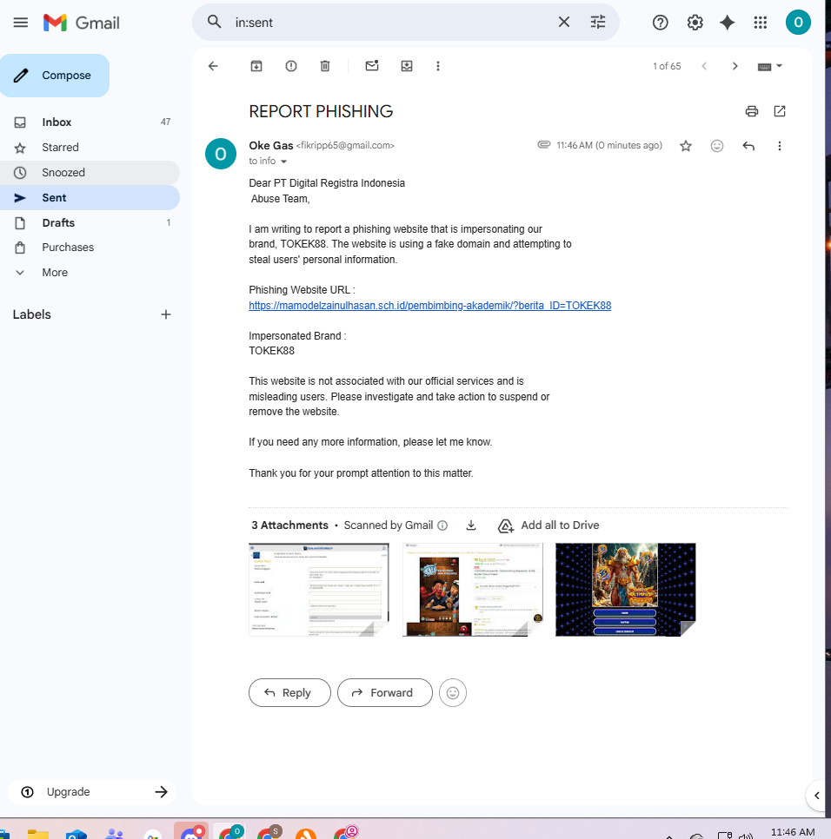
Task: Open the Drafts folder
Action: (90, 222)
